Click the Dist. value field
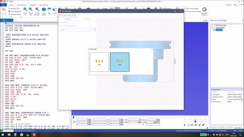Image resolution: width=244 pixels, height=137 pixels. (153, 120)
